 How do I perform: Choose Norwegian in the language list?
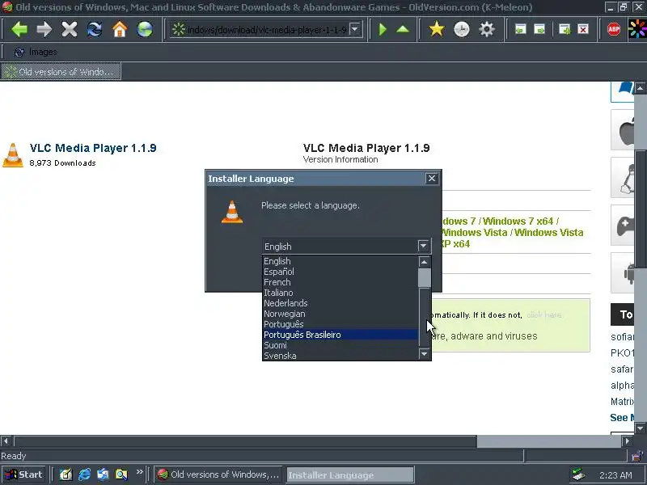point(340,314)
